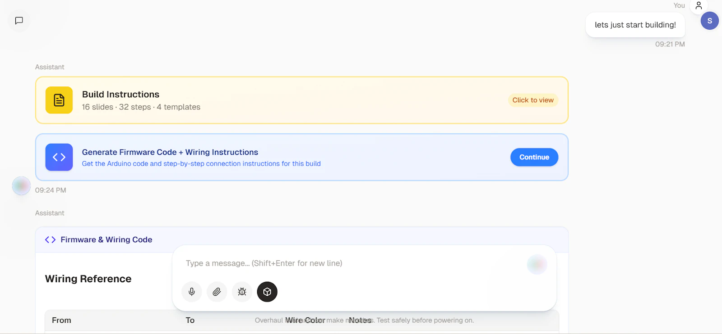Image resolution: width=722 pixels, height=334 pixels.
Task: Start voice input with the microphone icon
Action: point(192,292)
